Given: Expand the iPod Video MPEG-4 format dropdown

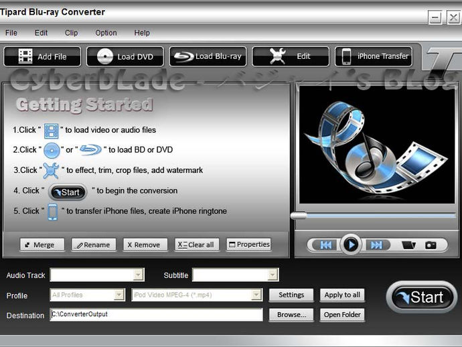Looking at the screenshot, I should (x=256, y=295).
